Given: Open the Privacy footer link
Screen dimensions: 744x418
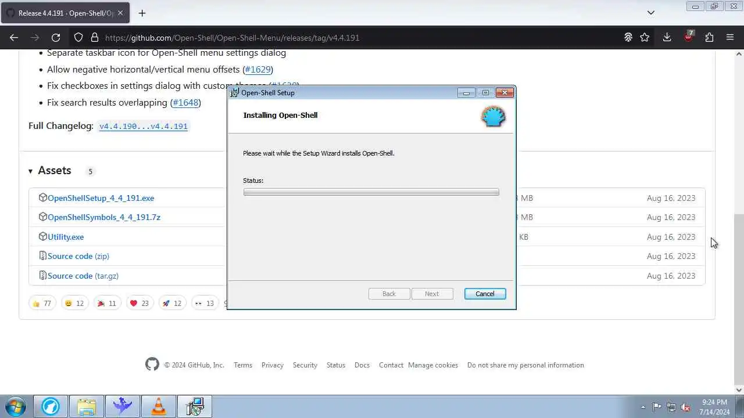Looking at the screenshot, I should click(273, 365).
